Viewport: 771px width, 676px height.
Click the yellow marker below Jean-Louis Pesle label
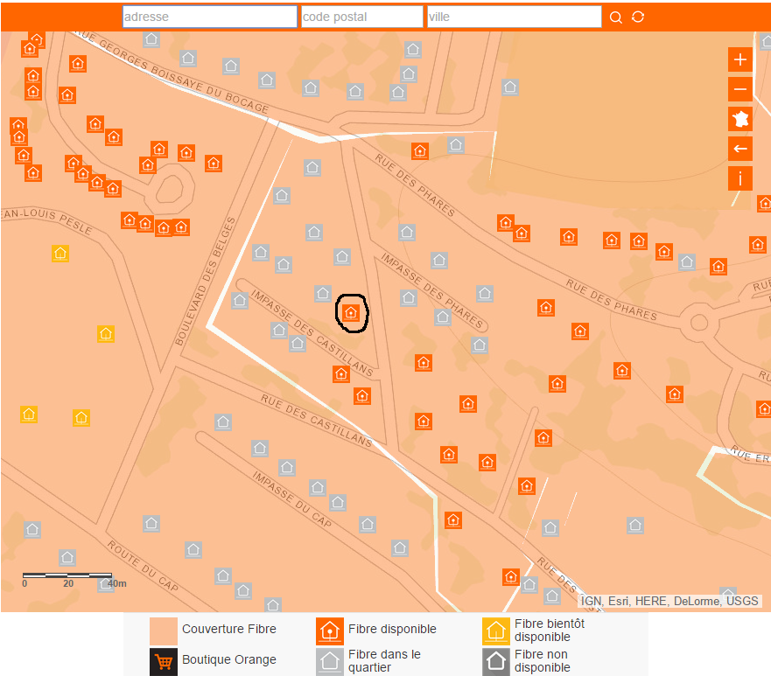[60, 254]
